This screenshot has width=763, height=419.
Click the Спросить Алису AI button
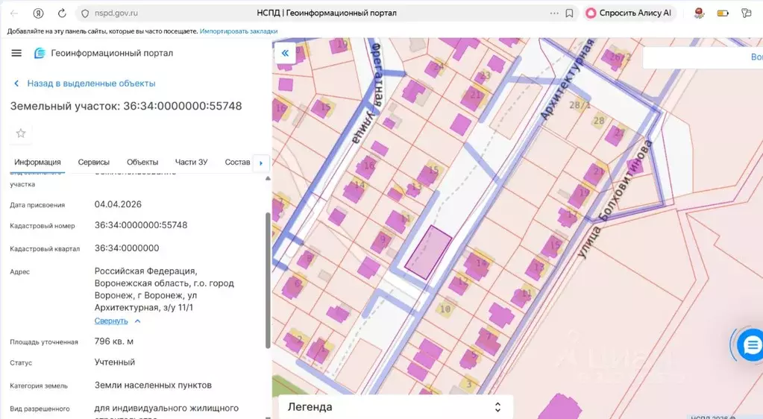pyautogui.click(x=629, y=13)
